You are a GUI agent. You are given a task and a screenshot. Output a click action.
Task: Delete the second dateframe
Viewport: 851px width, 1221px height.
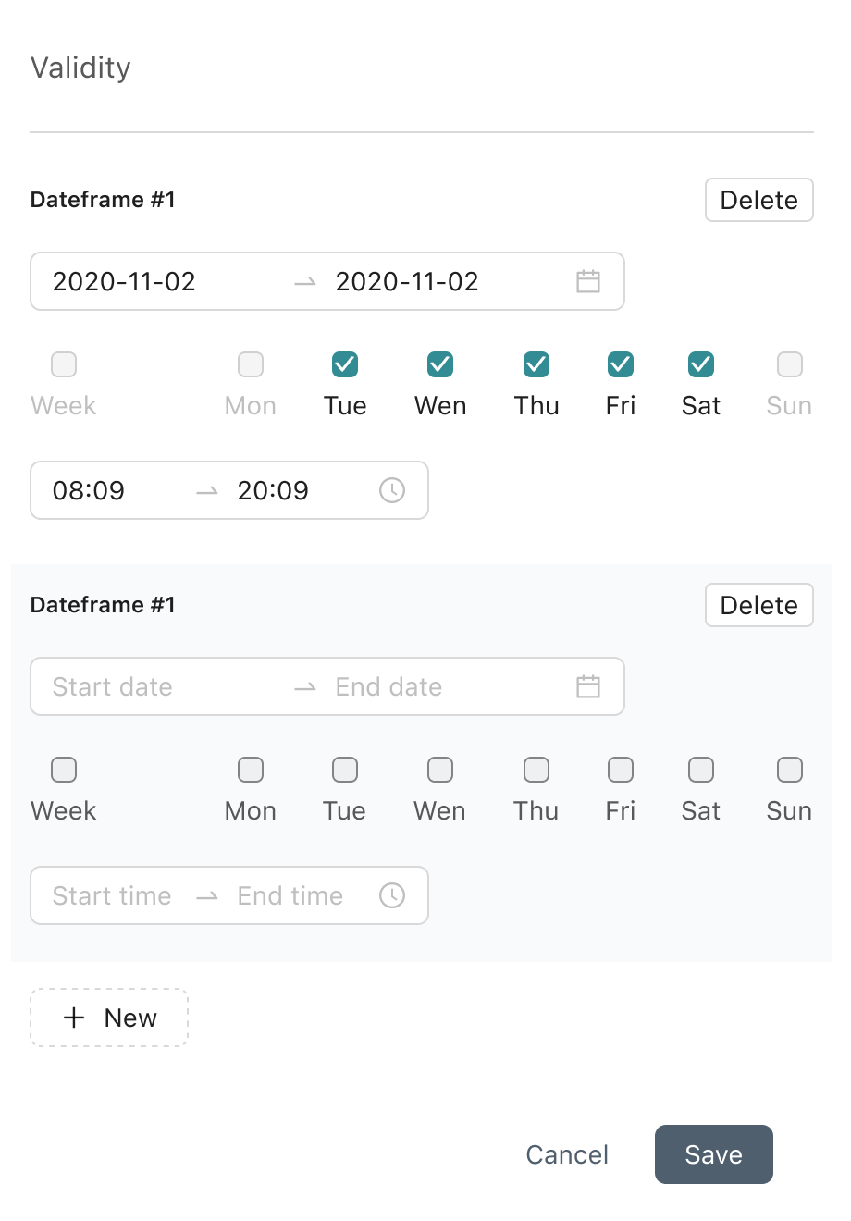pos(759,605)
